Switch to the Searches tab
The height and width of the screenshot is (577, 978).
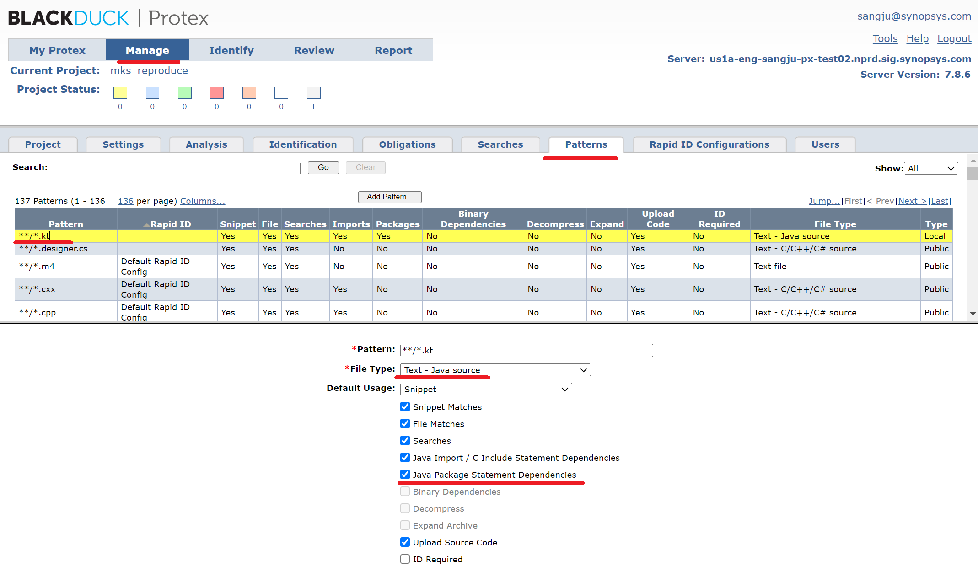(x=500, y=144)
